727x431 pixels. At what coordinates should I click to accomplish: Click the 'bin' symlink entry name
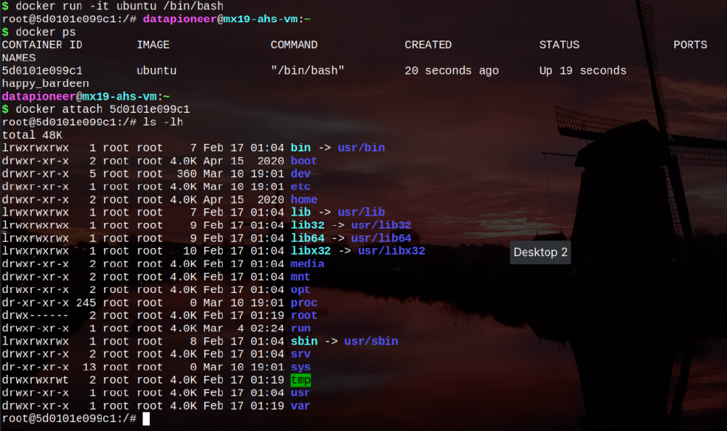click(300, 148)
